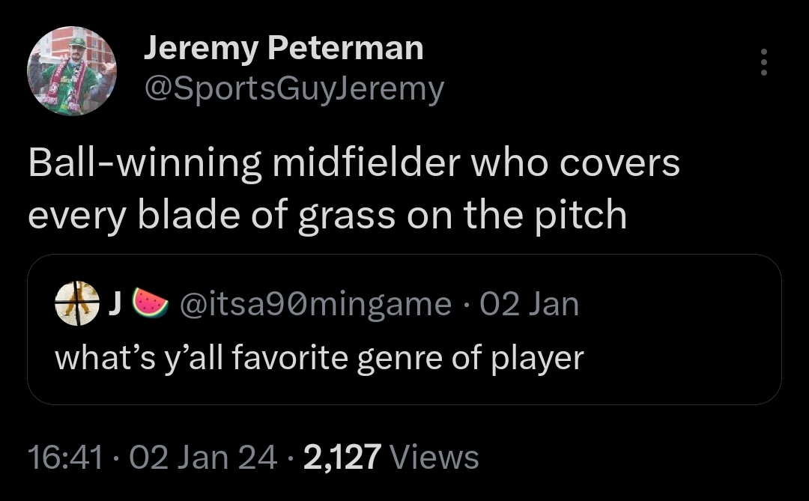Click the "16:41" timestamp

point(64,457)
